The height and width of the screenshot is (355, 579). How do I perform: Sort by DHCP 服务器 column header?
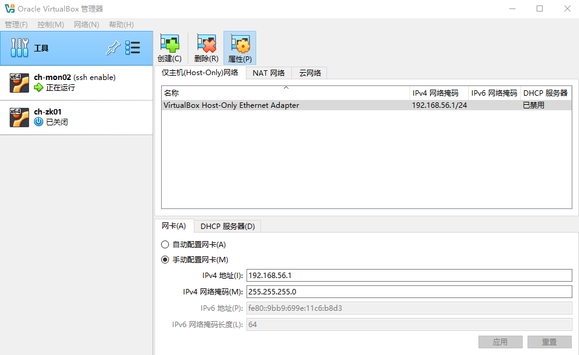[x=546, y=93]
